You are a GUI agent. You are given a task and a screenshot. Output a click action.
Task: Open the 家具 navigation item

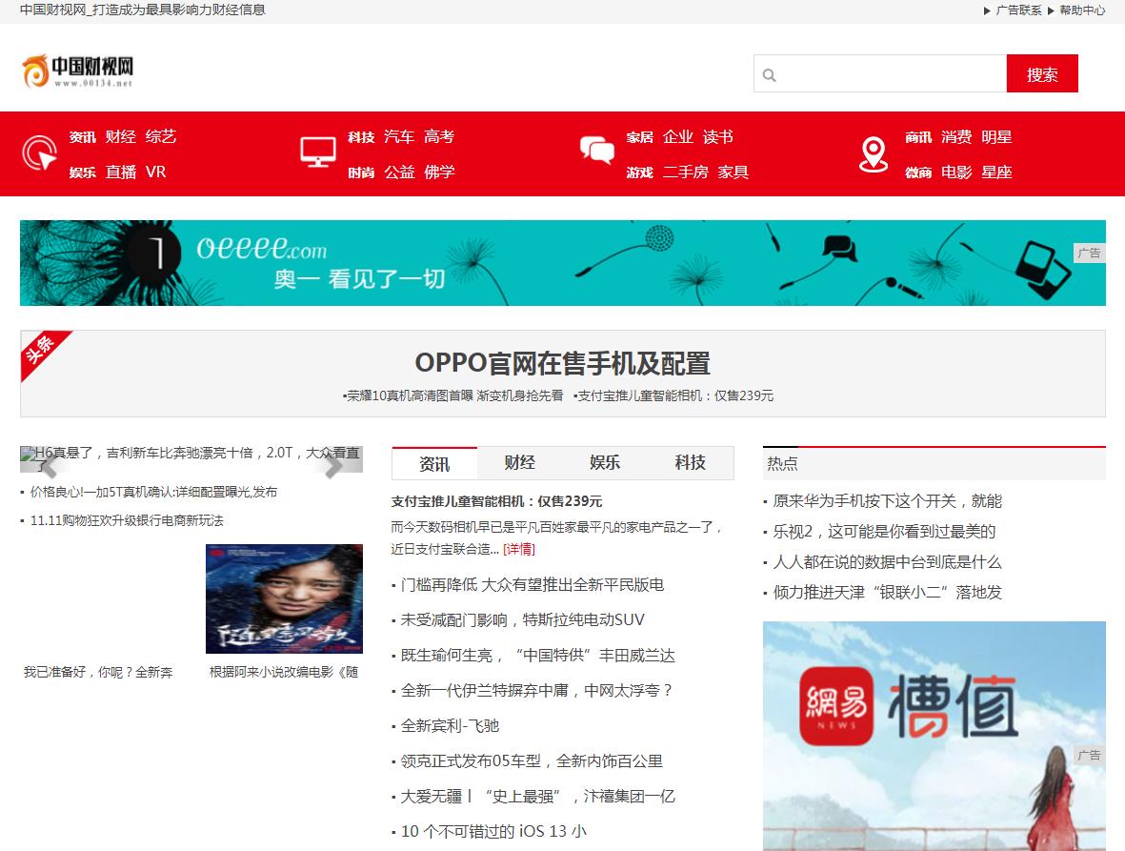[x=733, y=172]
